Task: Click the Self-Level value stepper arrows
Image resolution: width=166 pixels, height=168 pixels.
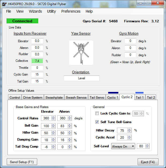Action: (x=147, y=146)
